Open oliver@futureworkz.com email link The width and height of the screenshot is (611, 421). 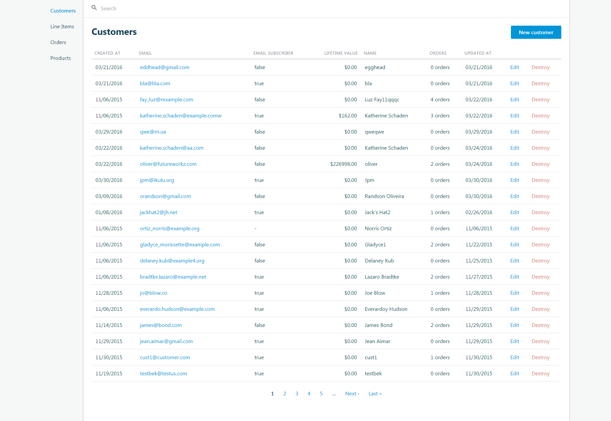[x=168, y=164]
